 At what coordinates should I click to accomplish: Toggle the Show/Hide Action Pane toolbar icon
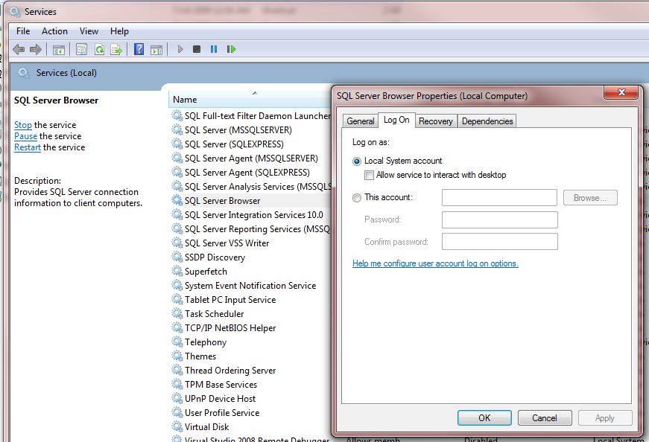(156, 50)
